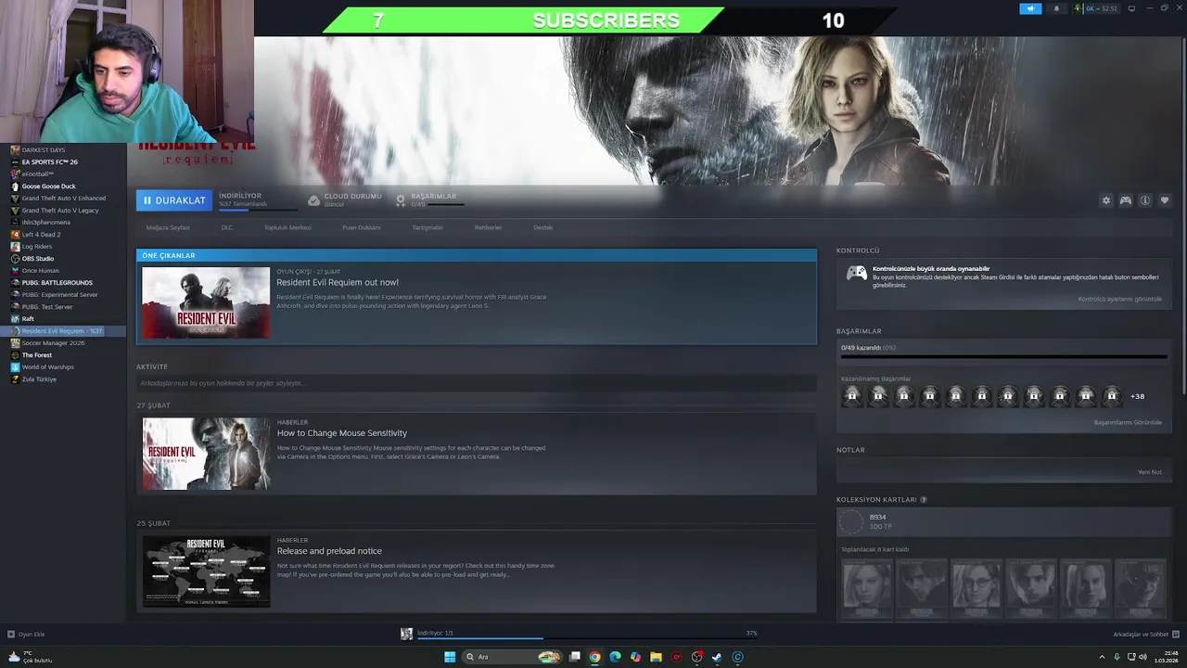The height and width of the screenshot is (668, 1187).
Task: Click the first locked achievement icon
Action: point(851,396)
